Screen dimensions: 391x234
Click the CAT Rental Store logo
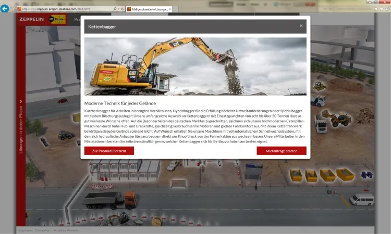[x=57, y=19]
